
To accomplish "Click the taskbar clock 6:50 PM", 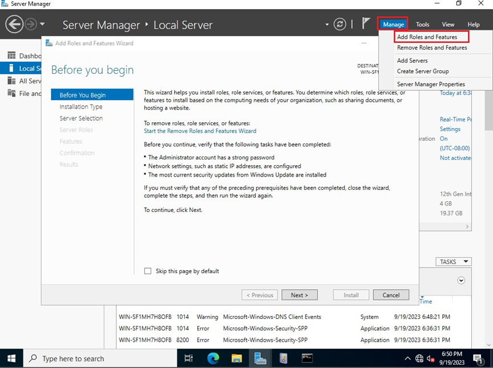I will pyautogui.click(x=452, y=358).
